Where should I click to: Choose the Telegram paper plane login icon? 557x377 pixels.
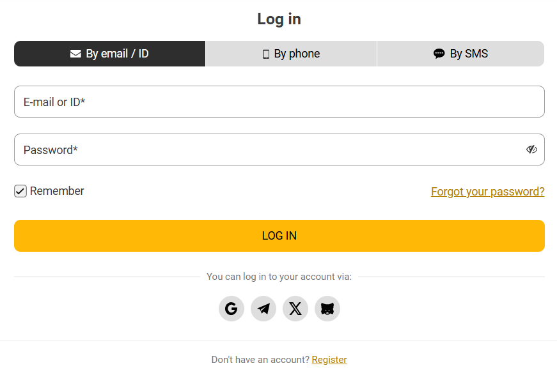(263, 309)
